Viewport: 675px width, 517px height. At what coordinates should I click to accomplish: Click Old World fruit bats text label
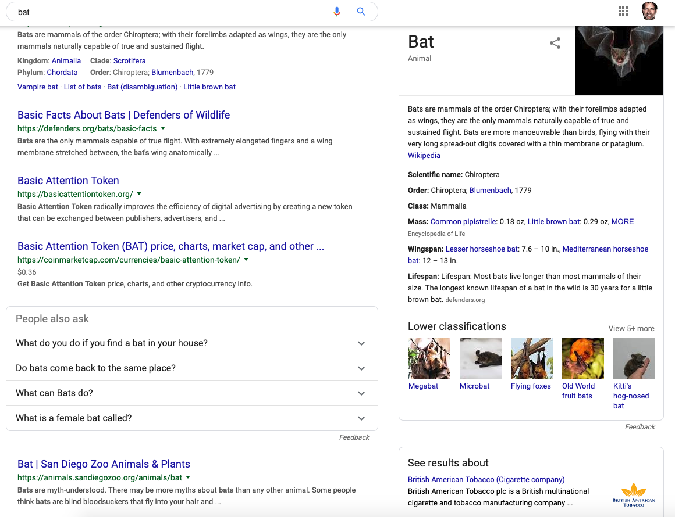tap(578, 391)
